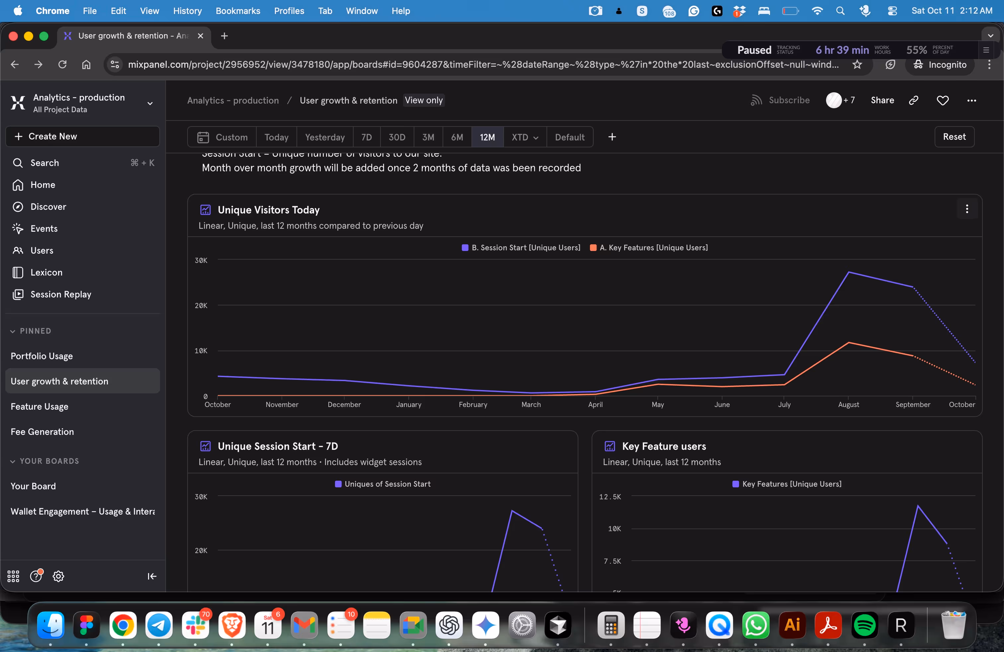Open the Chrome Bookmarks menu

coord(237,11)
